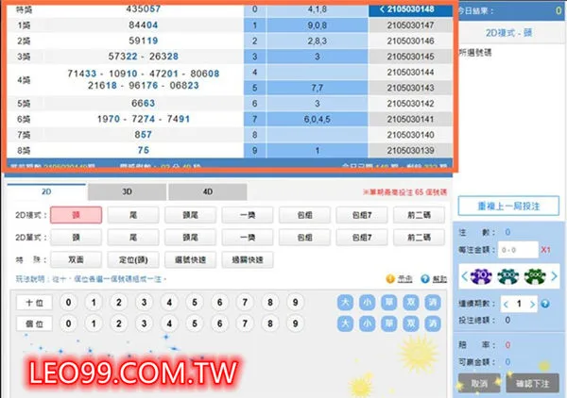This screenshot has width=567, height=398.
Task: Click the 確認下注 confirm bet button
Action: (532, 383)
